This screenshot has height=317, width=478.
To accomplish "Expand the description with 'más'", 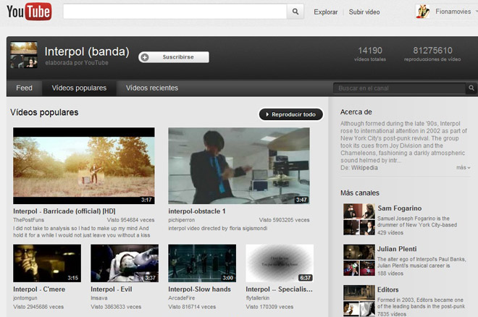I will tap(463, 168).
